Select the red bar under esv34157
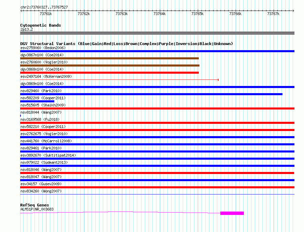The image size is (304, 232). tap(157, 187)
